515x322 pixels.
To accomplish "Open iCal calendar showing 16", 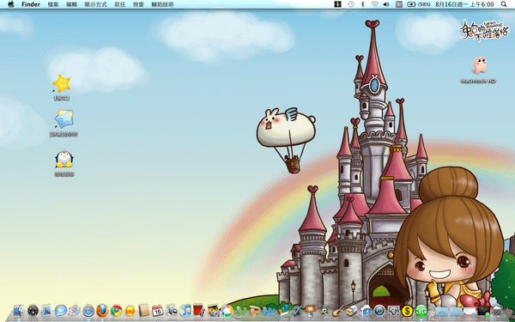I will tap(158, 310).
